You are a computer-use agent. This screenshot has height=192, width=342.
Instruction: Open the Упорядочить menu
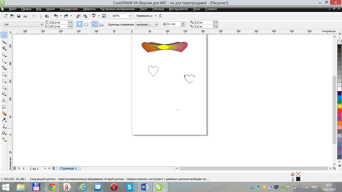(69, 9)
